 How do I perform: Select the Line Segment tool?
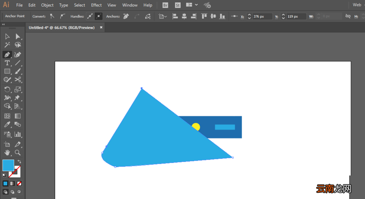tap(18, 63)
